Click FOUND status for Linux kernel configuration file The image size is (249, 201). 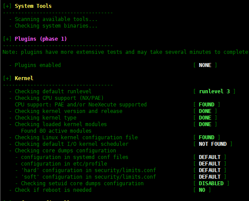(x=206, y=138)
